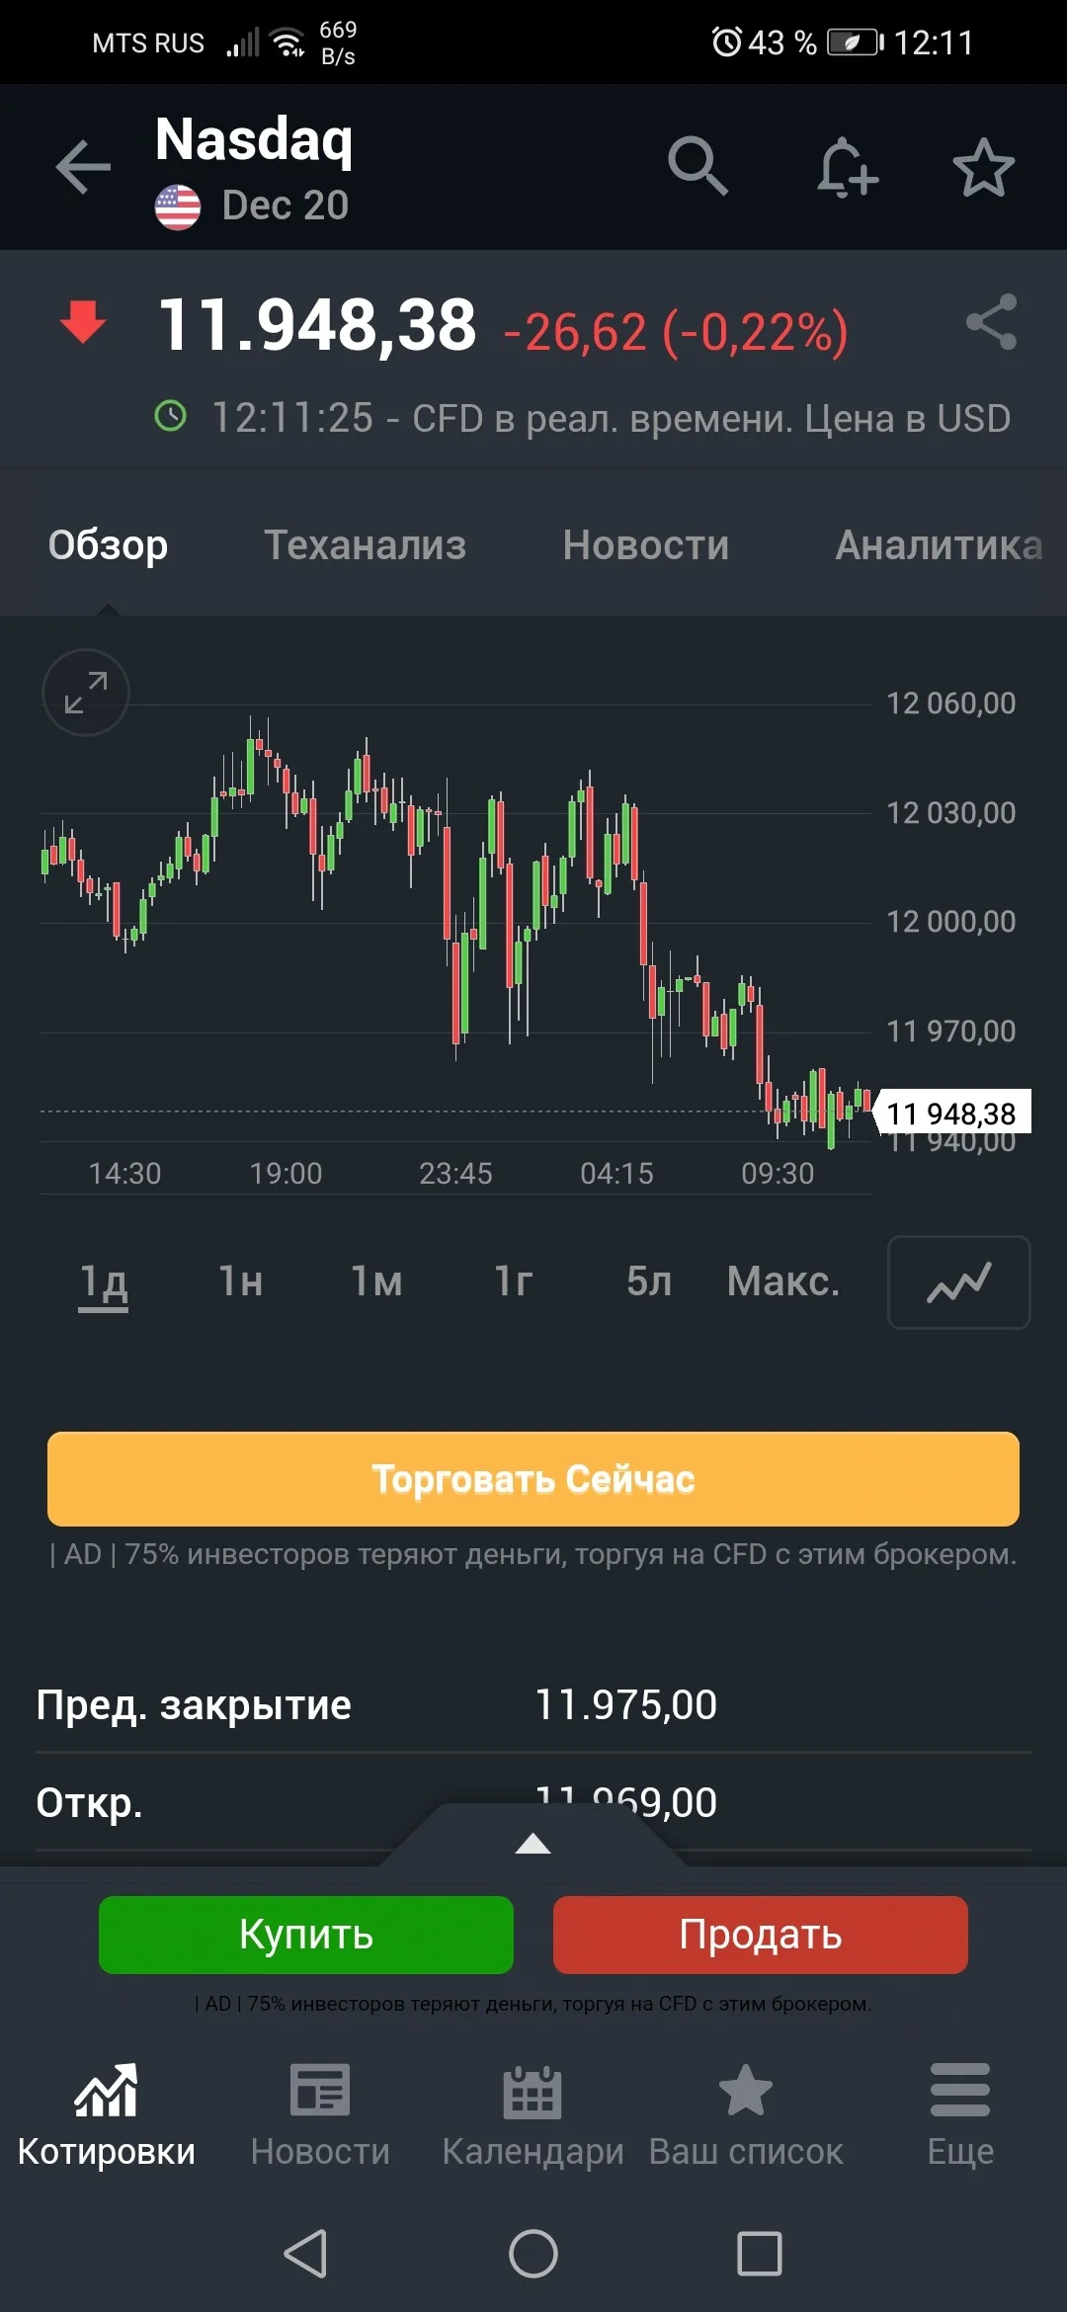This screenshot has height=2312, width=1067.
Task: Tap the Торговать Сейчас button
Action: (x=533, y=1479)
